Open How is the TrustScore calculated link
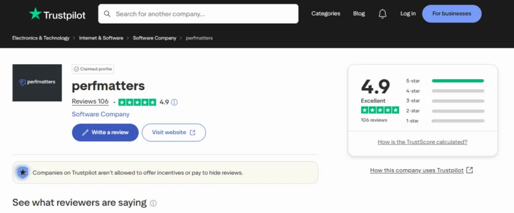The image size is (514, 213). [423, 142]
